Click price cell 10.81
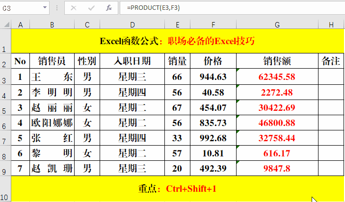 click(x=213, y=153)
